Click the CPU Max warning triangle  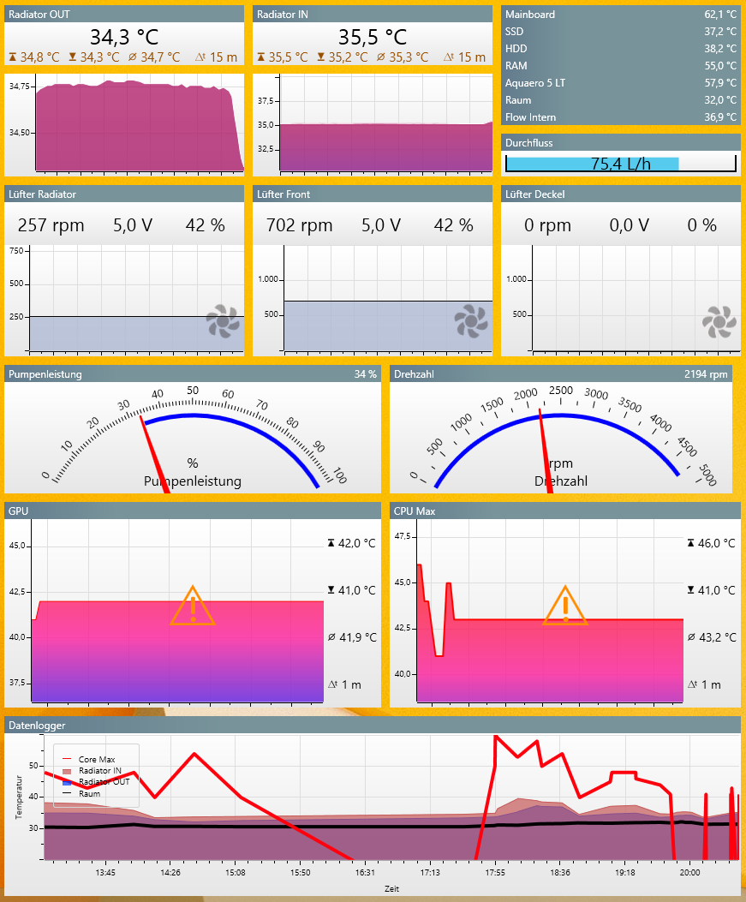[x=565, y=606]
